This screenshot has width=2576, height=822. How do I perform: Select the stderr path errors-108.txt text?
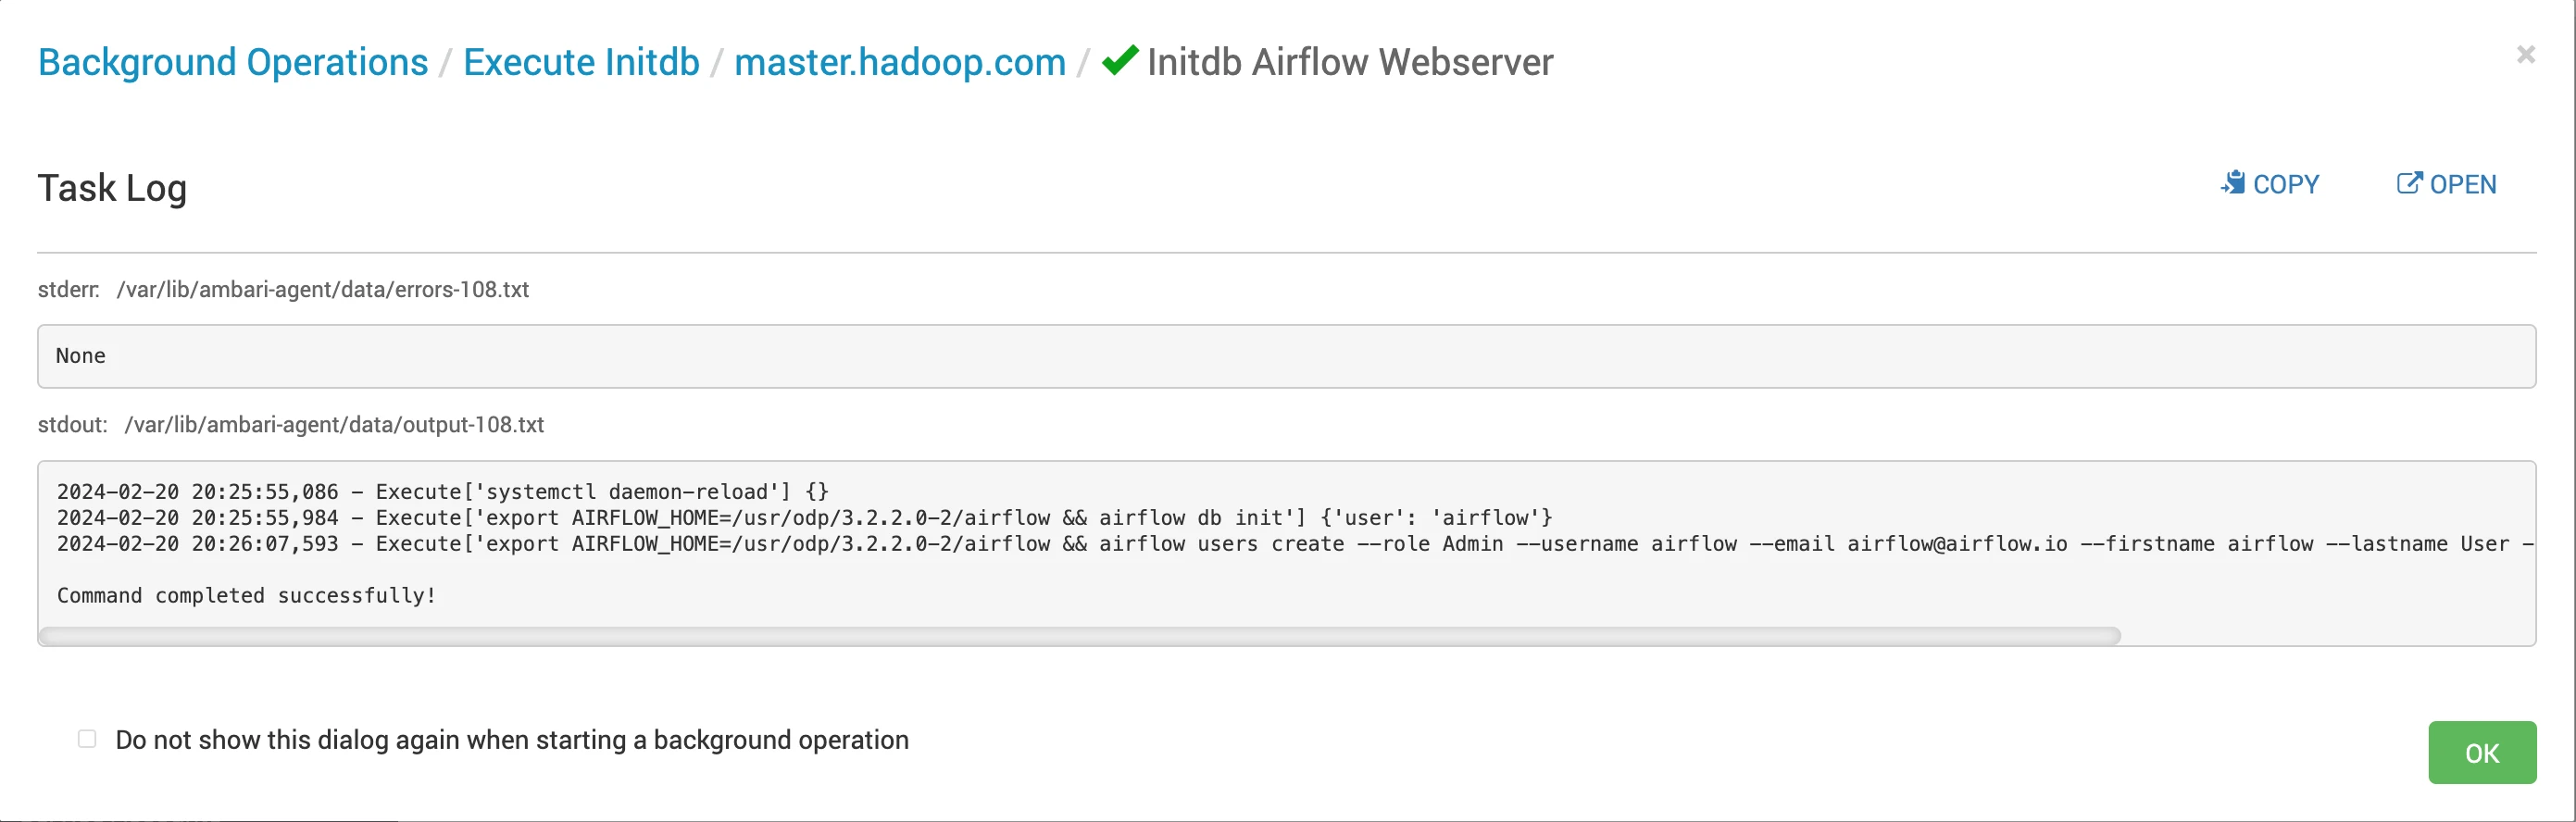point(323,290)
